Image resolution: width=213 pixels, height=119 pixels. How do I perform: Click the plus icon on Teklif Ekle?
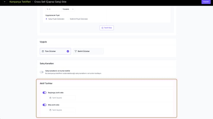102,28
